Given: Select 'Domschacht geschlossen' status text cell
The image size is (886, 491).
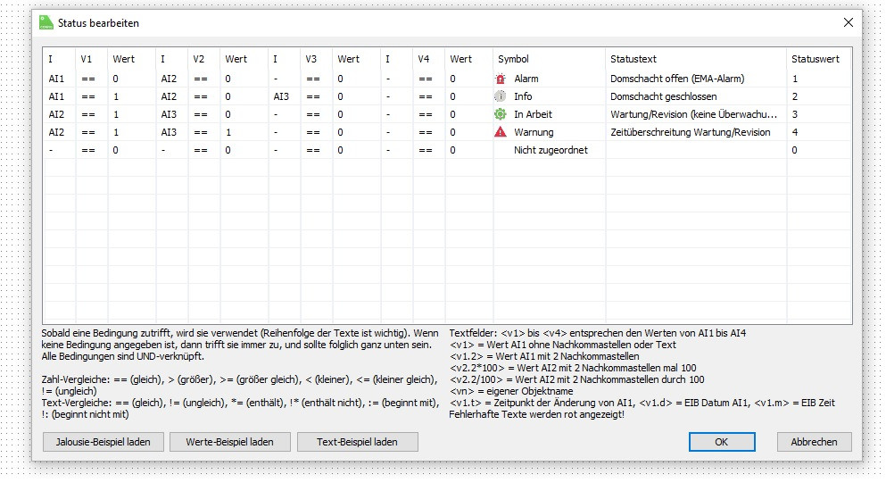Looking at the screenshot, I should point(663,96).
